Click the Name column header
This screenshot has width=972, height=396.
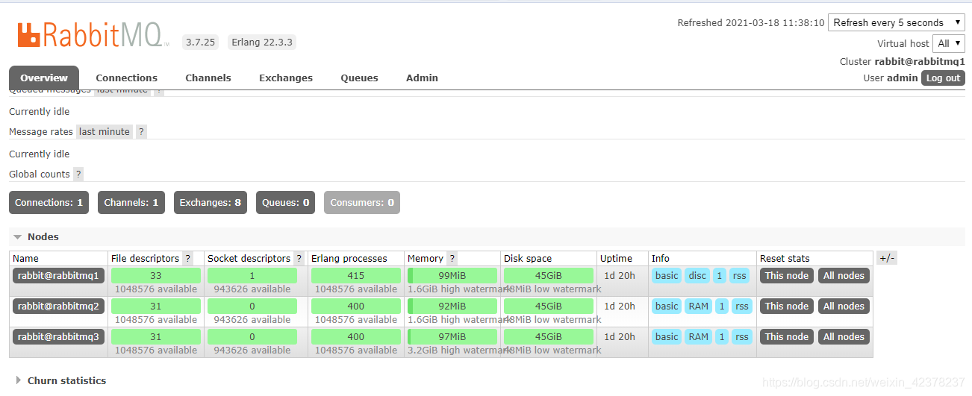[x=25, y=258]
